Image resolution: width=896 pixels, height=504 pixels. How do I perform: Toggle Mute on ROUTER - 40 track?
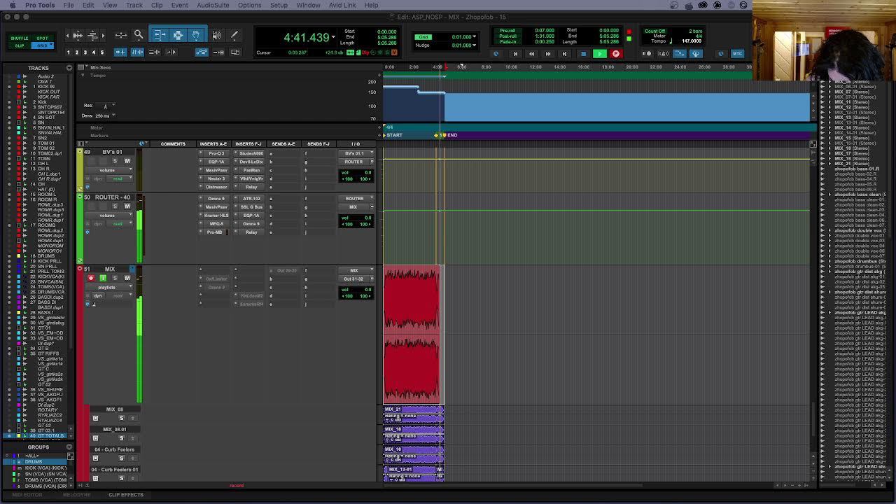(x=127, y=206)
